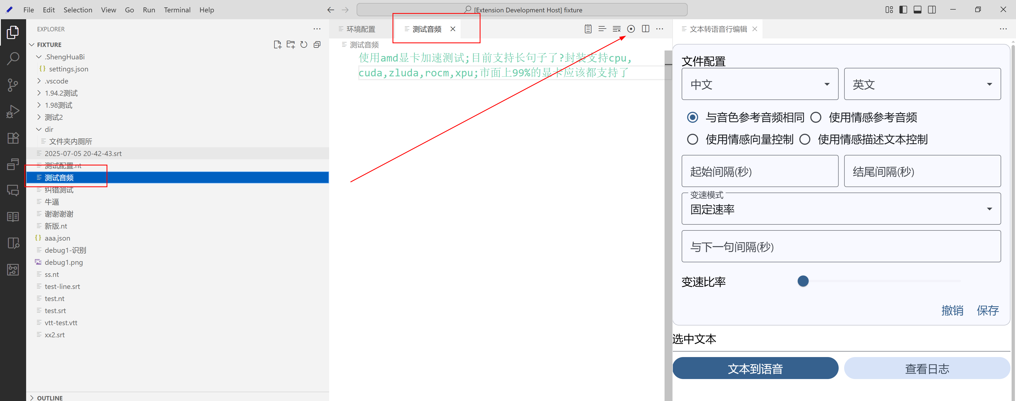This screenshot has height=401, width=1016.
Task: Expand the 1.94.2测试 folder
Action: click(61, 93)
